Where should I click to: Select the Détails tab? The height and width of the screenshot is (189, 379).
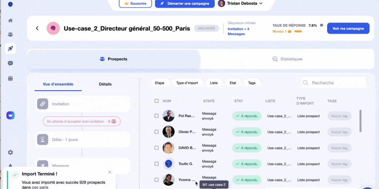[105, 84]
